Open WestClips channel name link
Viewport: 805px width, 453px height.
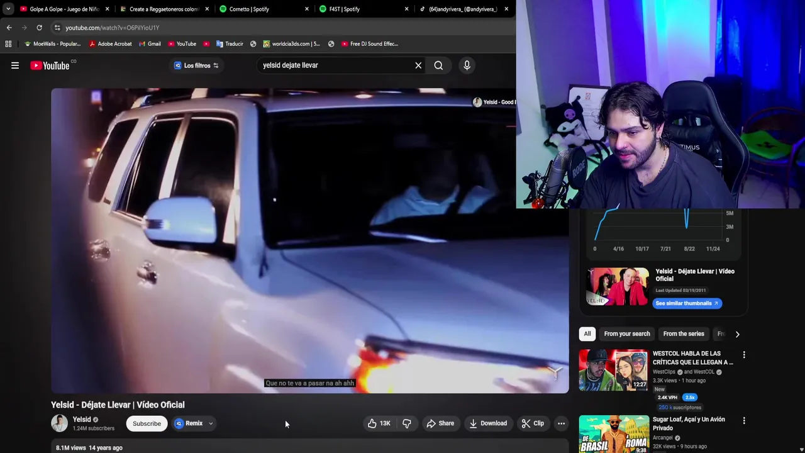(665, 372)
